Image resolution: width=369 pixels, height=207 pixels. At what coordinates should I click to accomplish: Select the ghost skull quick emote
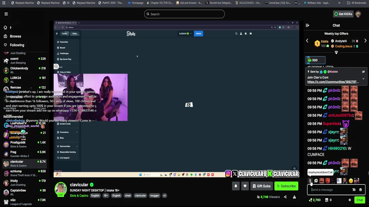click(316, 181)
